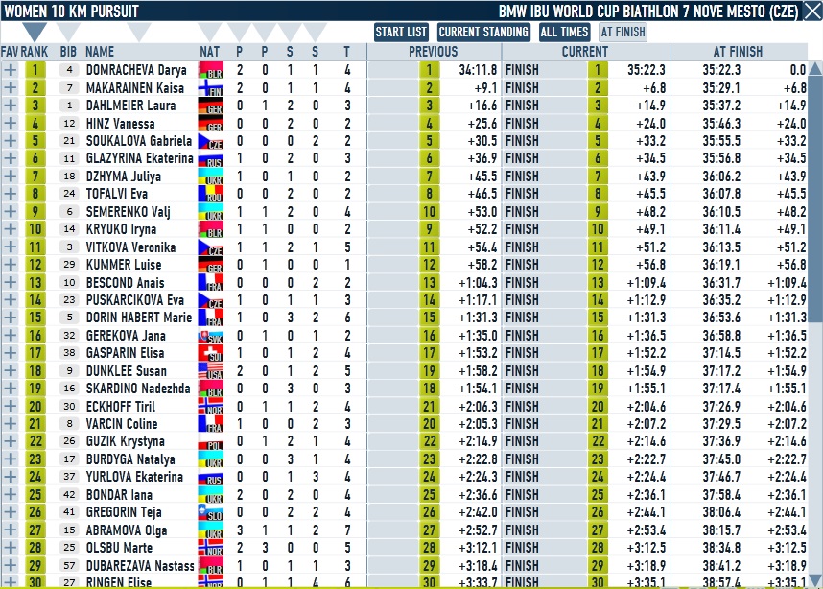Image resolution: width=823 pixels, height=589 pixels.
Task: Click Slovakia flag for GEREKOVA Jana
Action: (x=210, y=335)
